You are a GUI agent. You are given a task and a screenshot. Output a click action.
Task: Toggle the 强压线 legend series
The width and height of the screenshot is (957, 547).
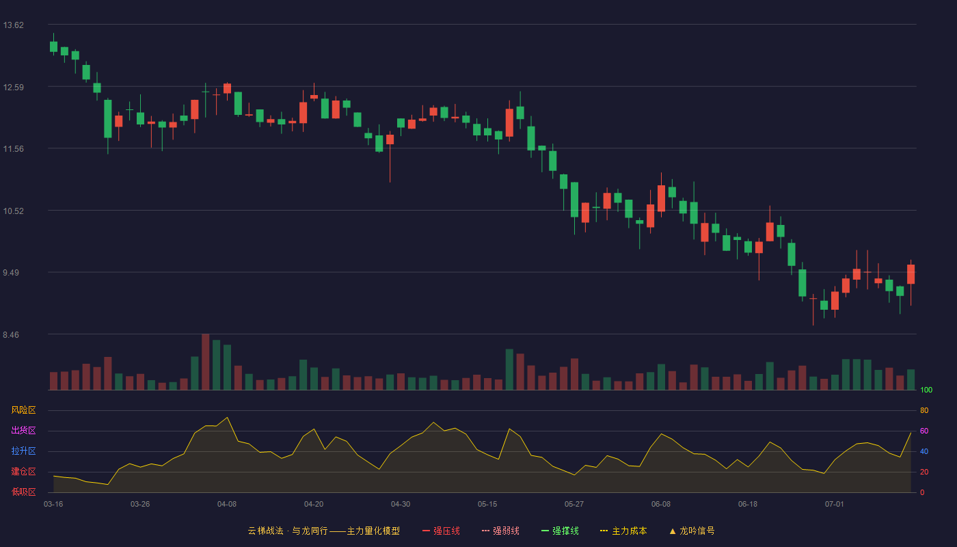[441, 531]
